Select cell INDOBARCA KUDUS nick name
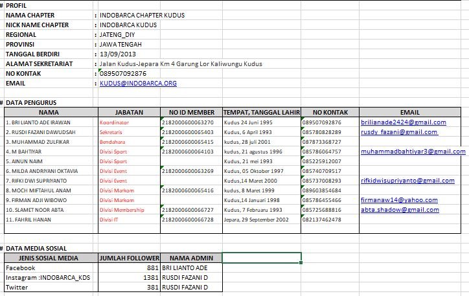 pyautogui.click(x=128, y=25)
